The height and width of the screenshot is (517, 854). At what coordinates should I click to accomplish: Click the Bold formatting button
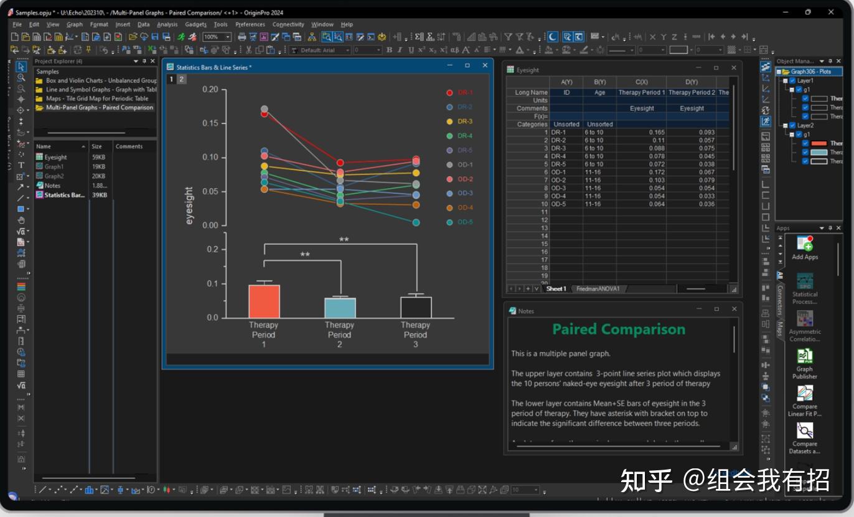click(x=390, y=50)
